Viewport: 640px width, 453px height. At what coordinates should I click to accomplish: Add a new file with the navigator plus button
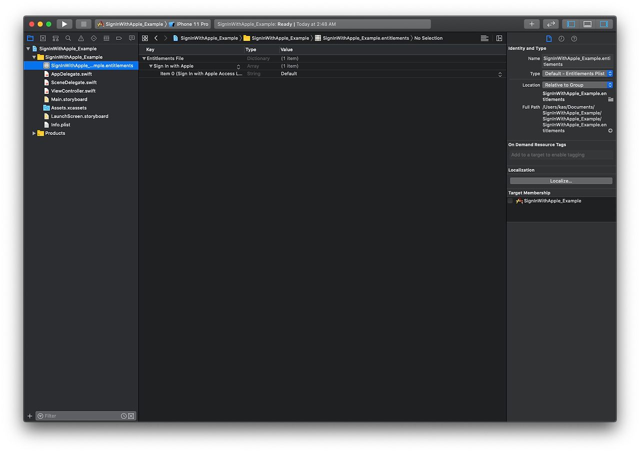point(29,416)
